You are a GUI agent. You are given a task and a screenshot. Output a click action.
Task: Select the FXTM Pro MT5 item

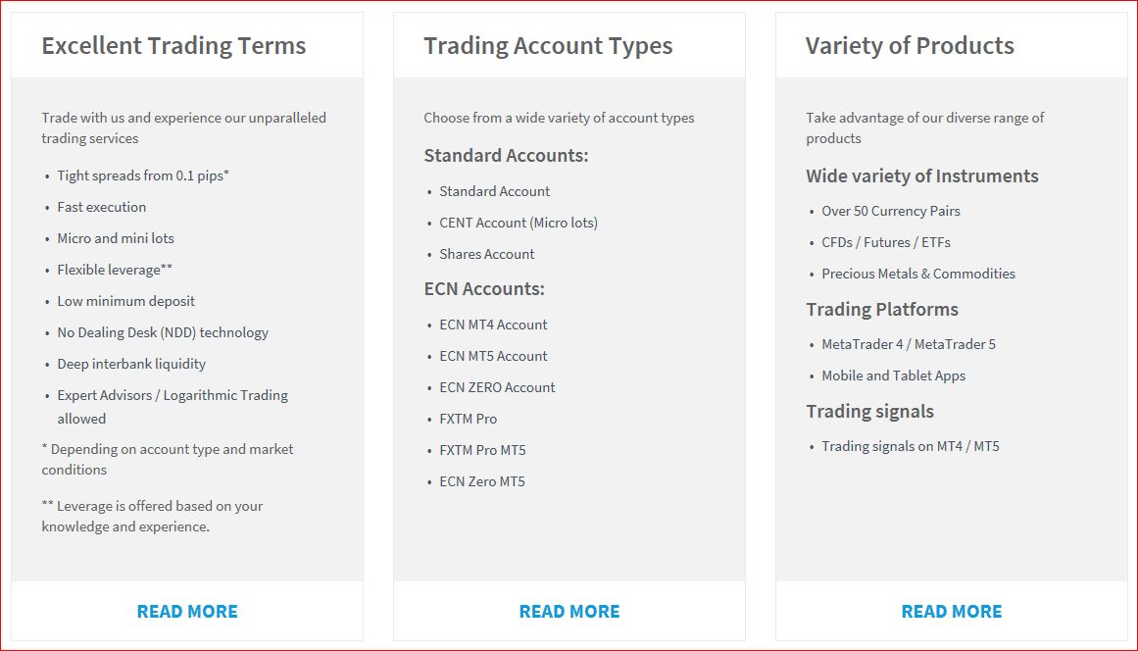tap(482, 450)
